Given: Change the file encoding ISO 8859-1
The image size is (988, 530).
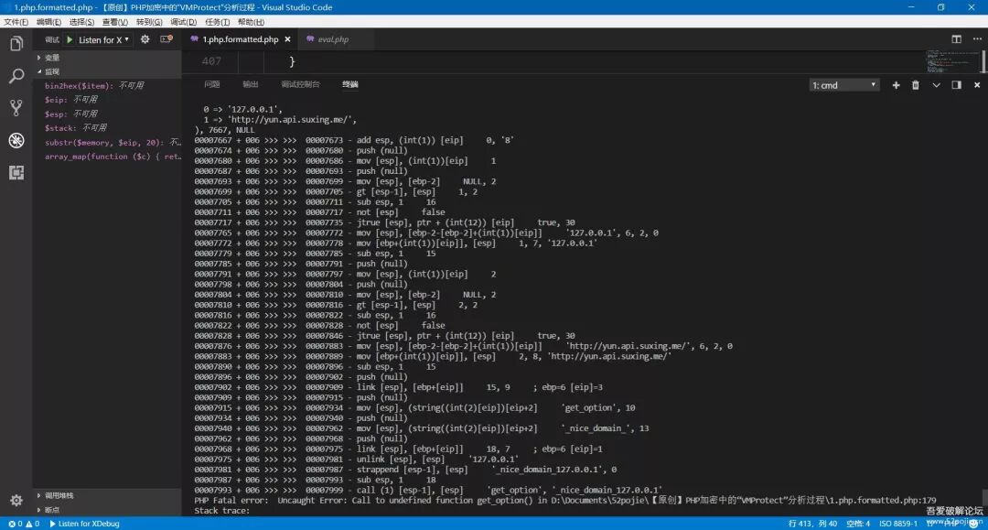Looking at the screenshot, I should tap(898, 524).
